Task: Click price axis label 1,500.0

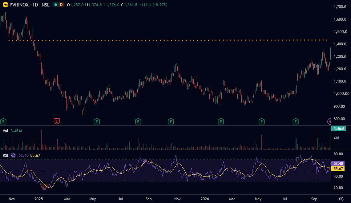Action: click(x=341, y=32)
